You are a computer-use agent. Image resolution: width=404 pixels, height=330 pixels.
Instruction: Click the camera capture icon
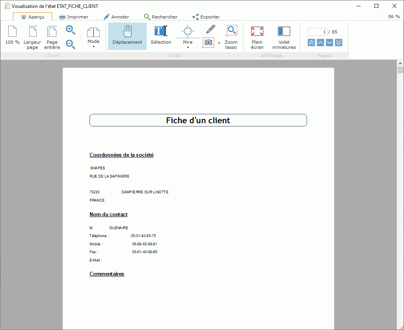(208, 43)
